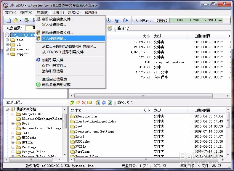
Task: Click green disc icon beside 制作多重启动光碟
Action: pyautogui.click(x=38, y=85)
